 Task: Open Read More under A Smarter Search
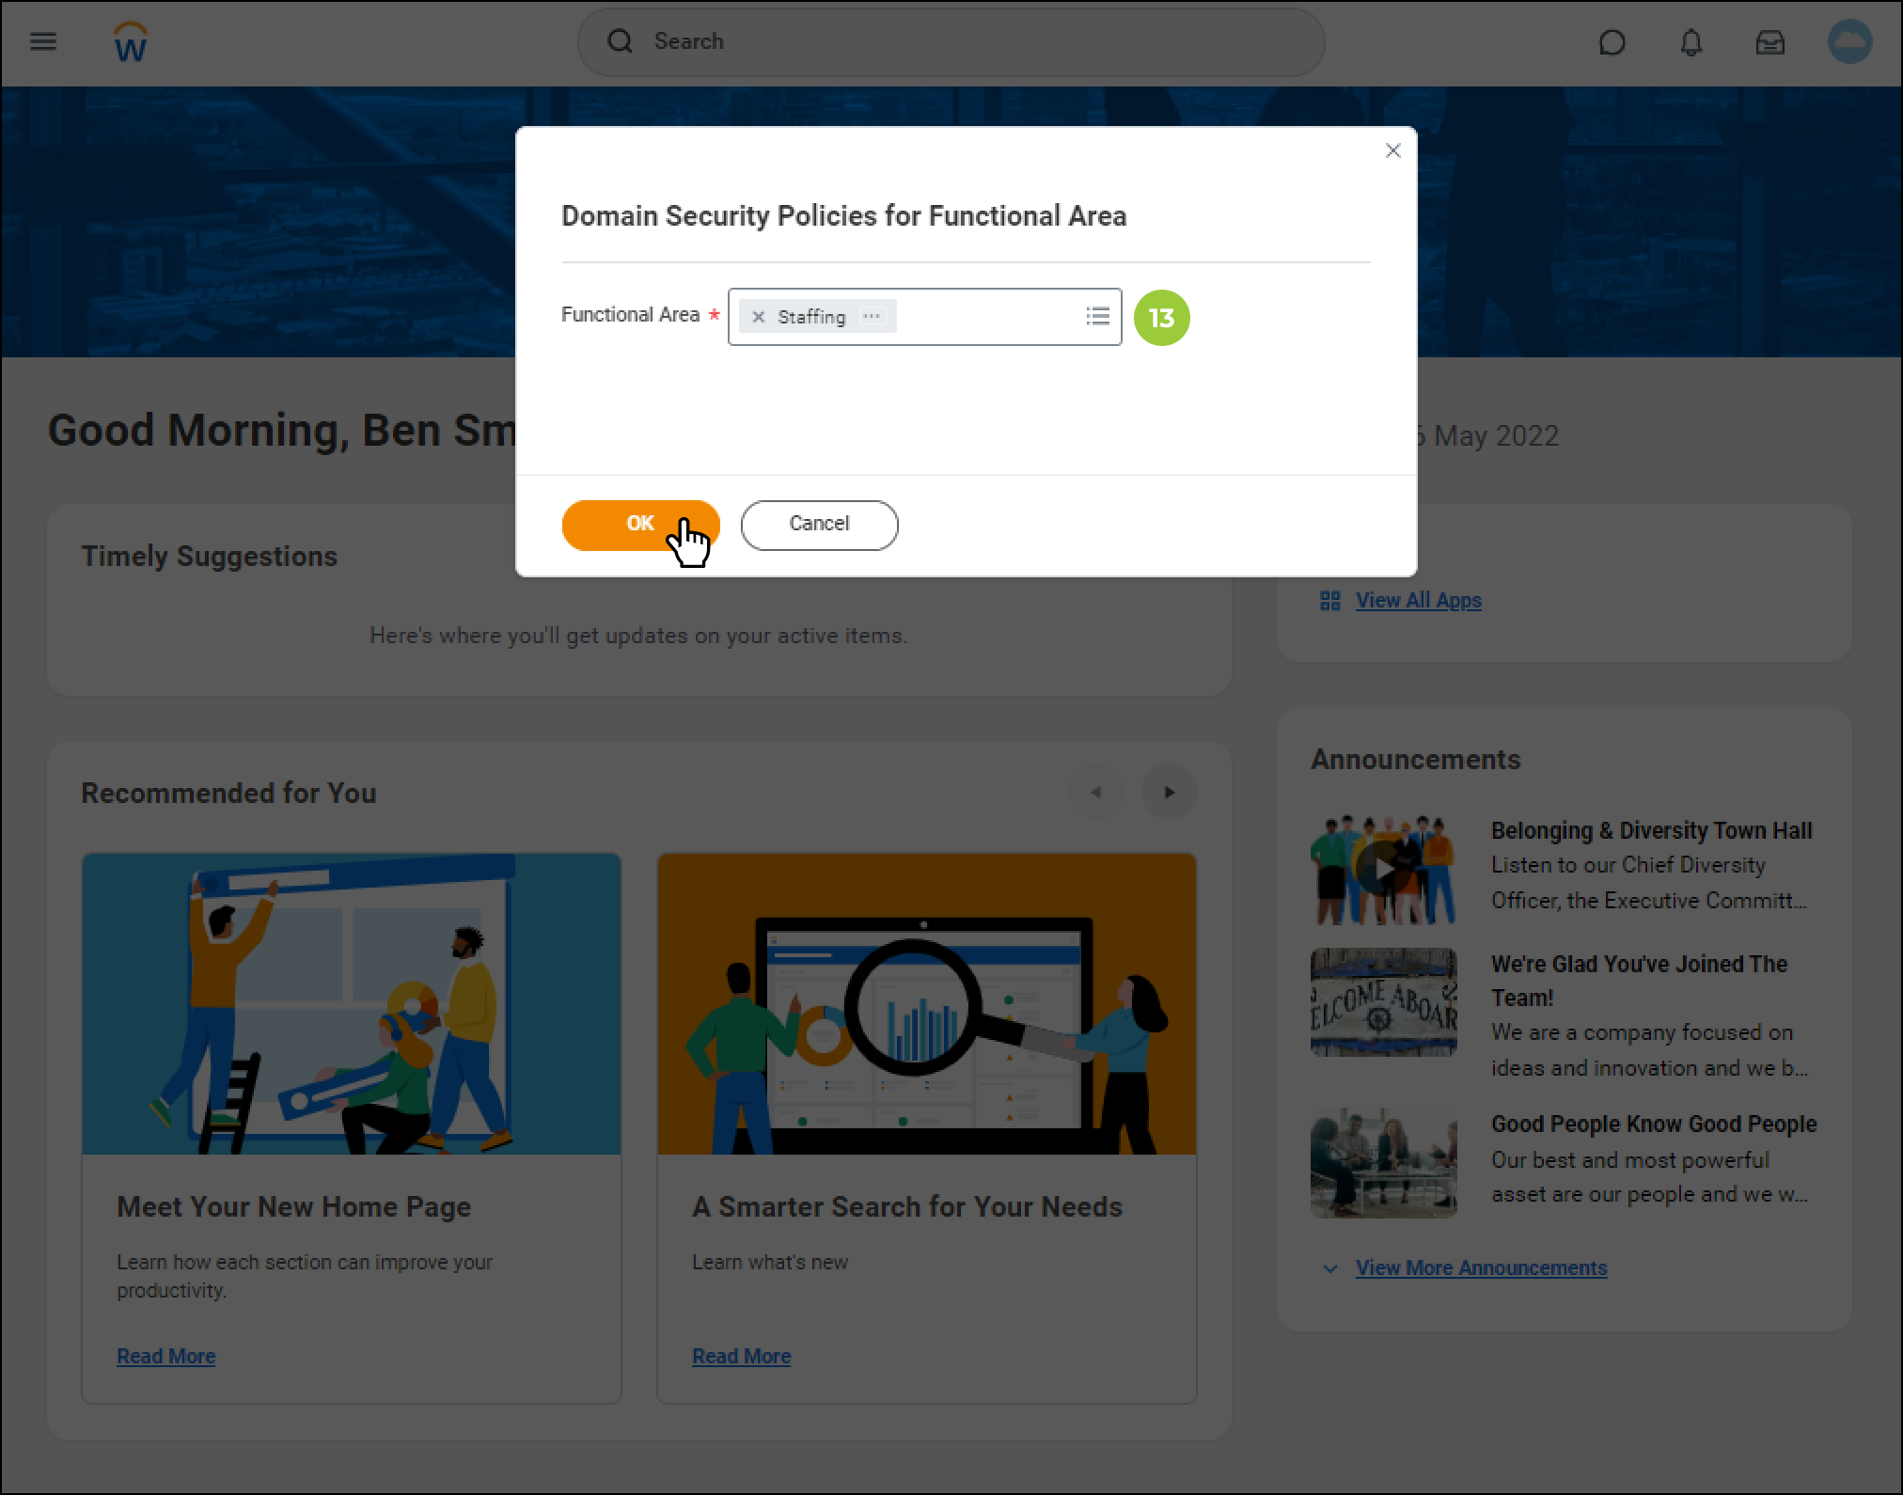point(742,1357)
